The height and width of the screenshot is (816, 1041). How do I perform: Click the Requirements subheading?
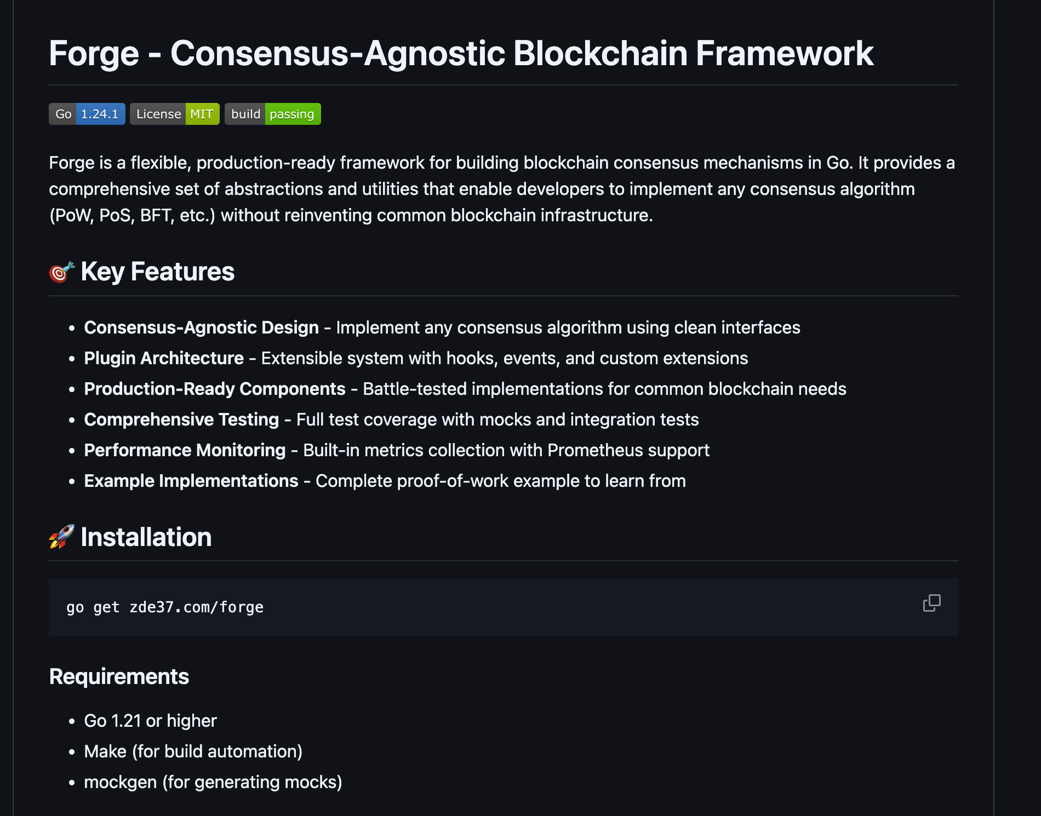click(x=119, y=676)
